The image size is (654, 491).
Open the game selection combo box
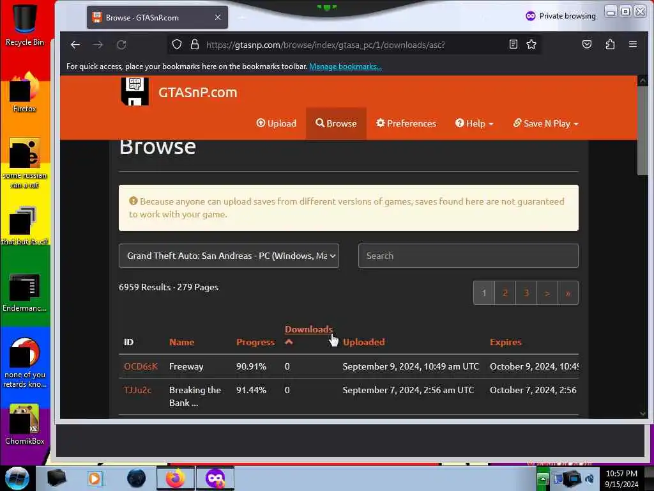(229, 256)
